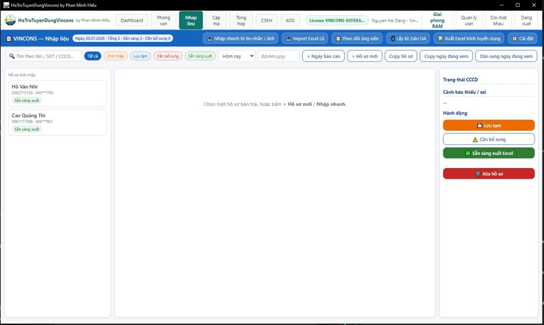This screenshot has height=325, width=544.
Task: Click Sẵn sàng xuất tag on Hồ Văn Nhi
Action: coord(27,100)
